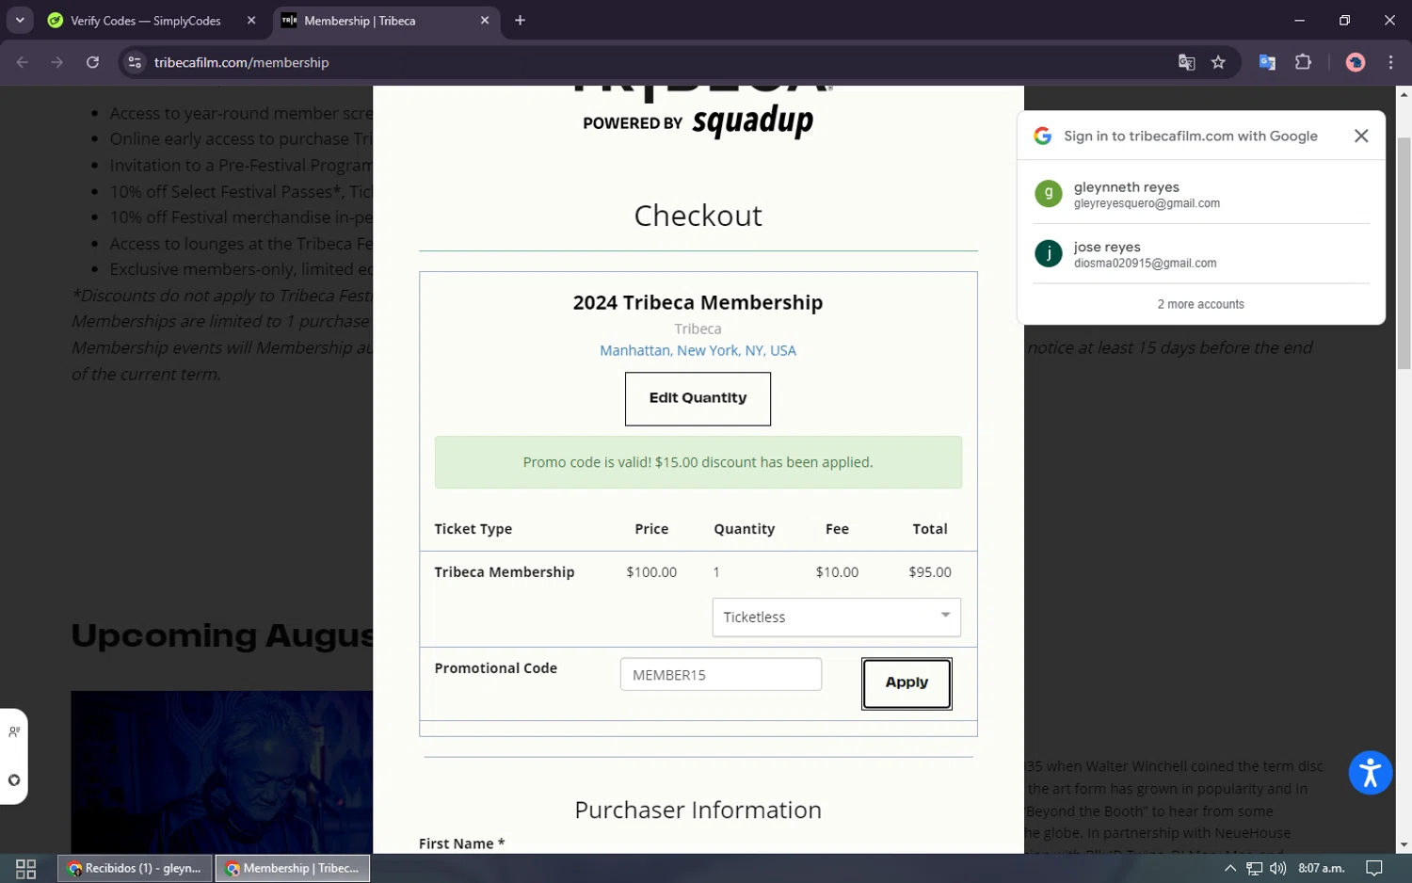Image resolution: width=1412 pixels, height=883 pixels.
Task: Open the 8:07 a.m. clock
Action: pyautogui.click(x=1322, y=868)
